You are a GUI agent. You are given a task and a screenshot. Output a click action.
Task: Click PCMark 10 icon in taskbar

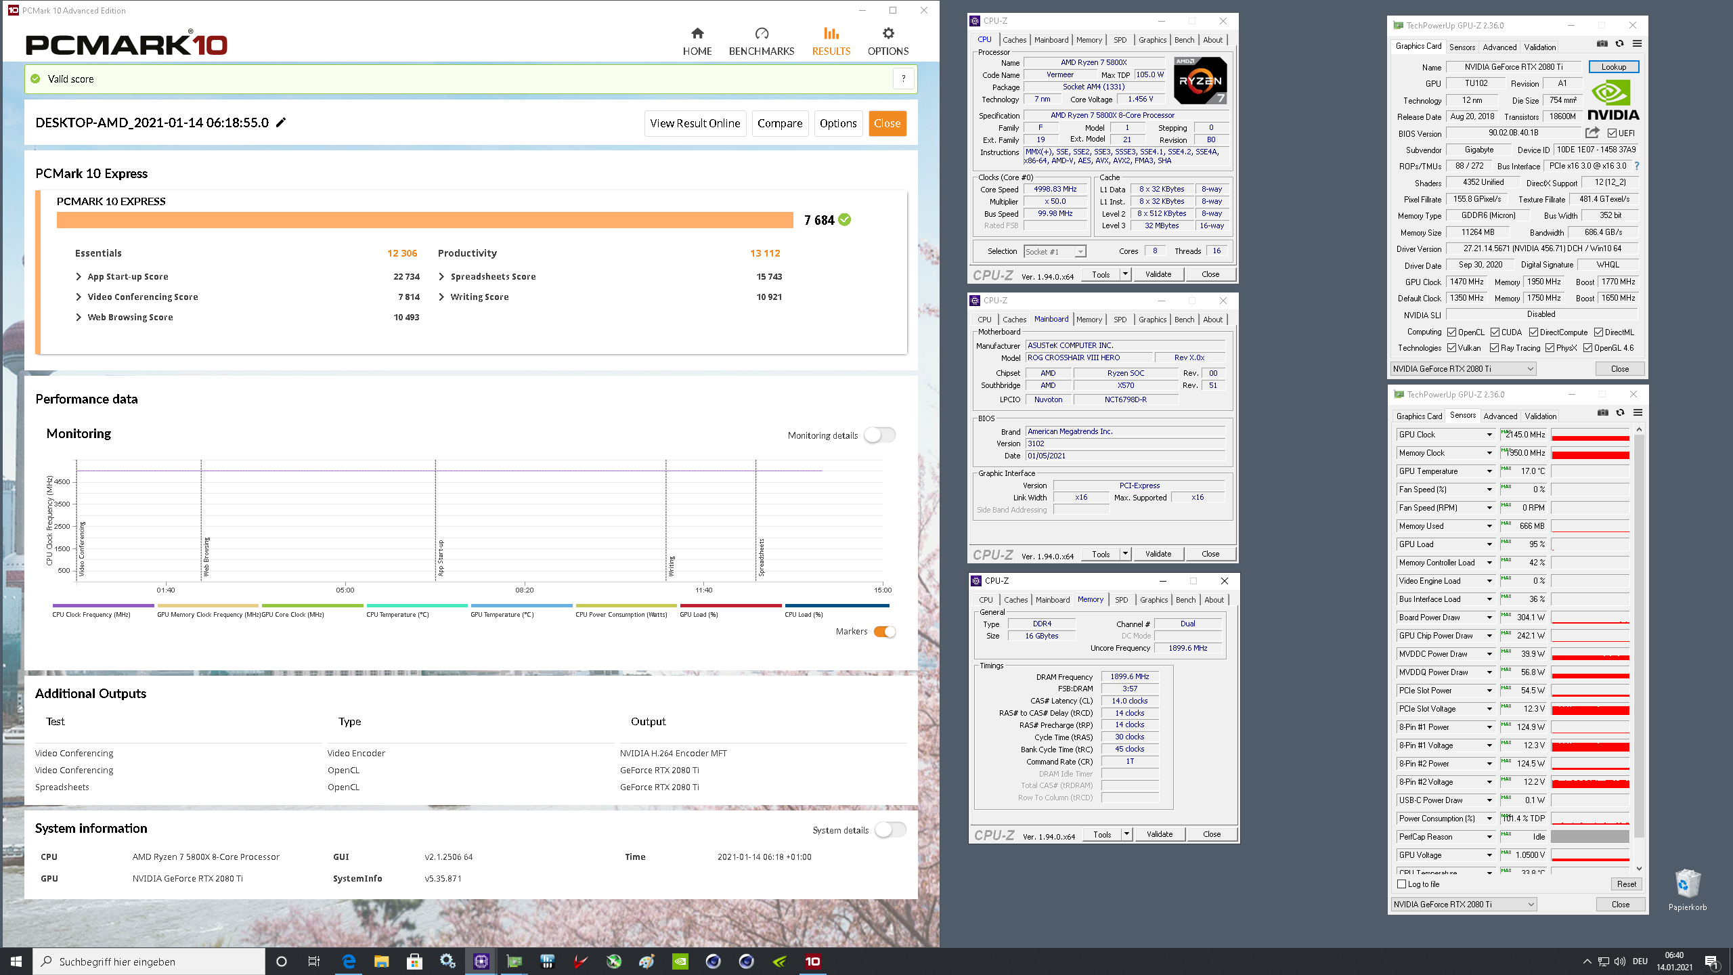tap(813, 961)
